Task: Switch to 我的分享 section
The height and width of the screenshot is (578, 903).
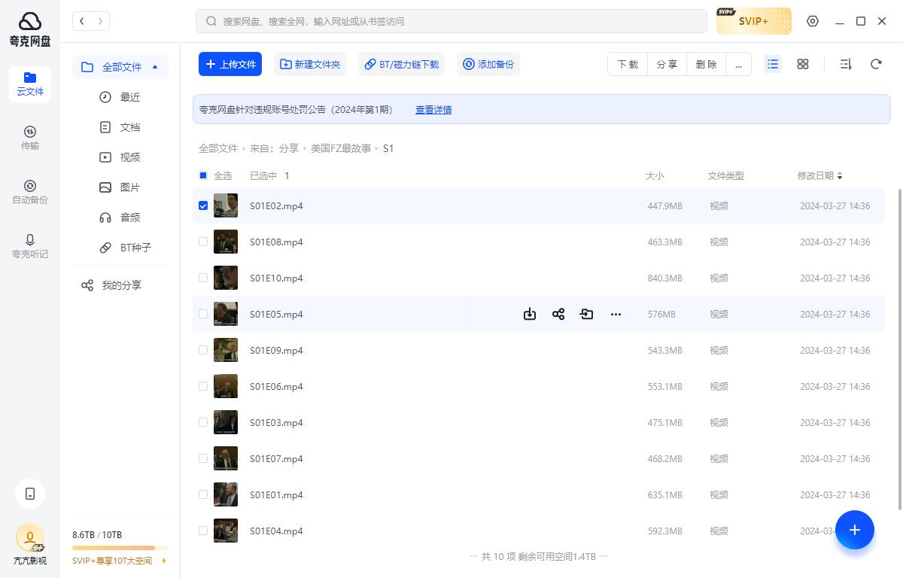Action: pyautogui.click(x=120, y=284)
